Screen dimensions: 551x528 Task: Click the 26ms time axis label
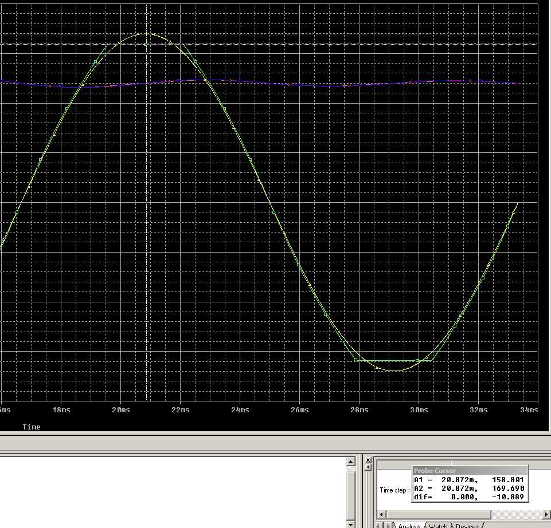(x=300, y=409)
